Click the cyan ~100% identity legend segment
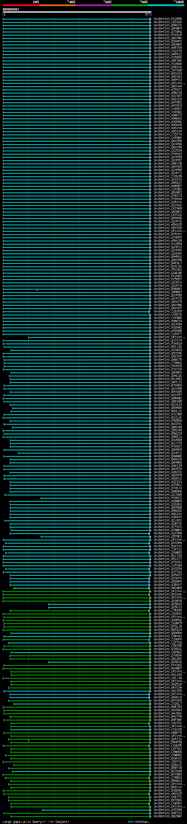Viewport: 187px width, 824px height. pos(166,6)
